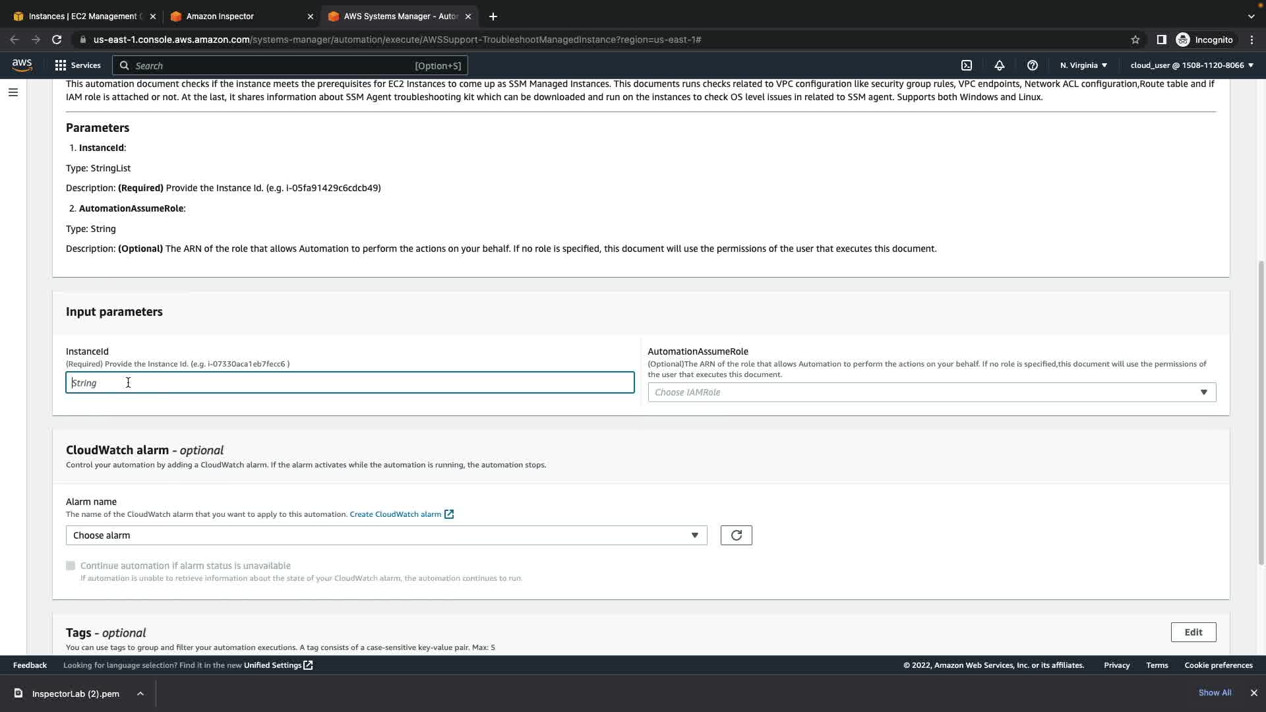Open the notifications bell icon

point(1000,65)
